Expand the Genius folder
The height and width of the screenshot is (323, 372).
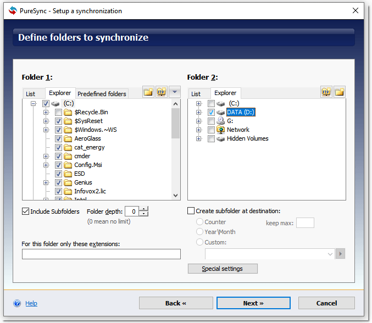(46, 182)
